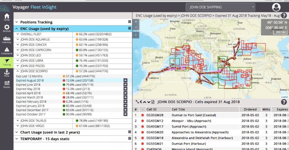Click grid icon for Positions Tracking
Image resolution: width=289 pixels, height=150 pixels.
pos(130,22)
